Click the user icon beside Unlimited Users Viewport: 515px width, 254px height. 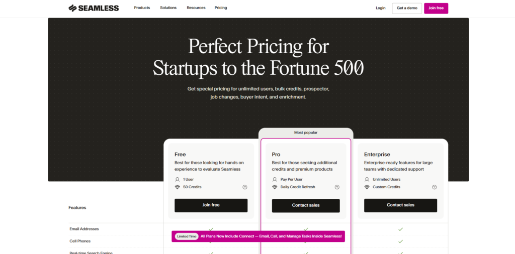coord(367,179)
